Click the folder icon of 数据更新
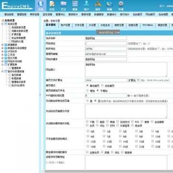 tap(6, 45)
